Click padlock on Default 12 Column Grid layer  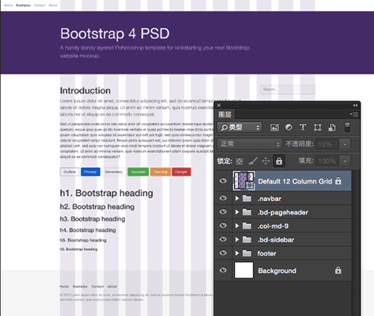(338, 181)
